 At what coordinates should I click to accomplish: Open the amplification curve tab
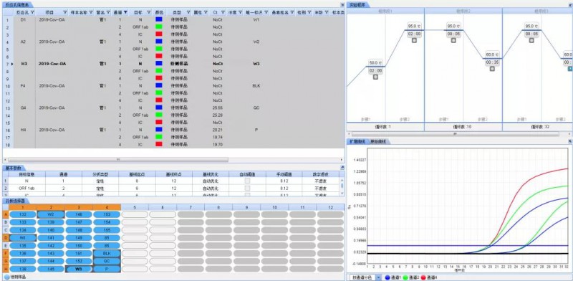(357, 142)
